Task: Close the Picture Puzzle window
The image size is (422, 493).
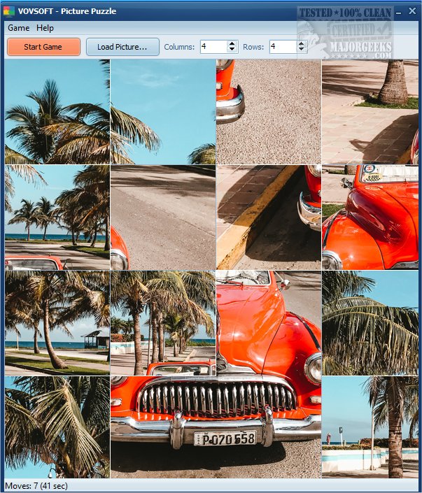Action: [412, 11]
